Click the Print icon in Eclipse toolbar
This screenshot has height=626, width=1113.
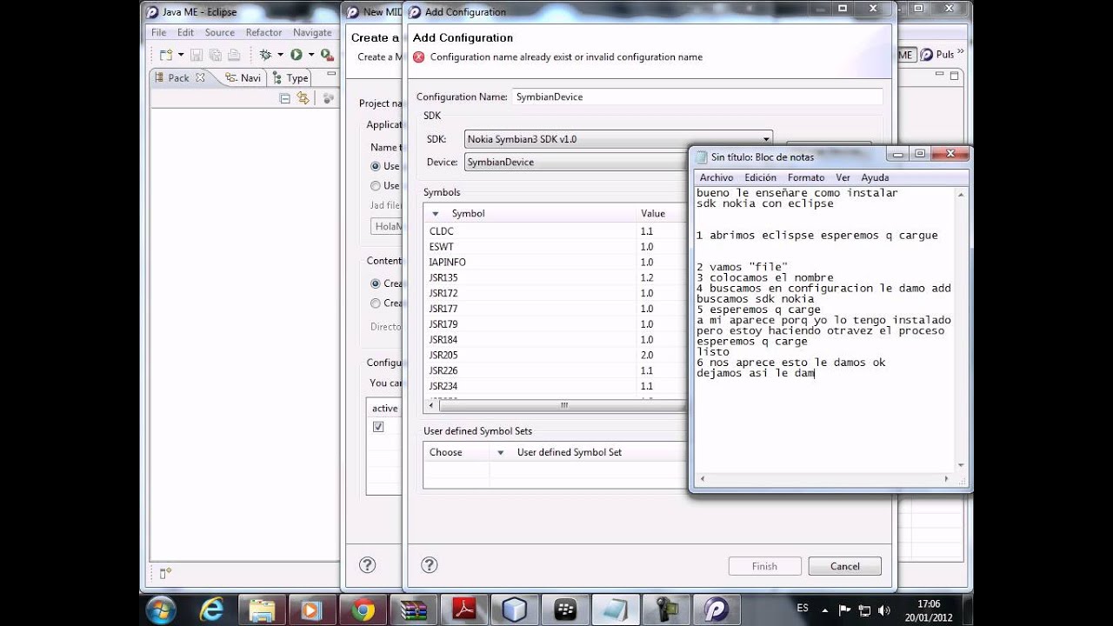[233, 55]
